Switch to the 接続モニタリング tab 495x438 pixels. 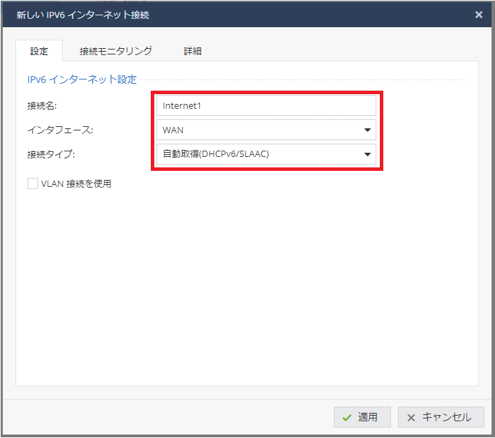(116, 51)
